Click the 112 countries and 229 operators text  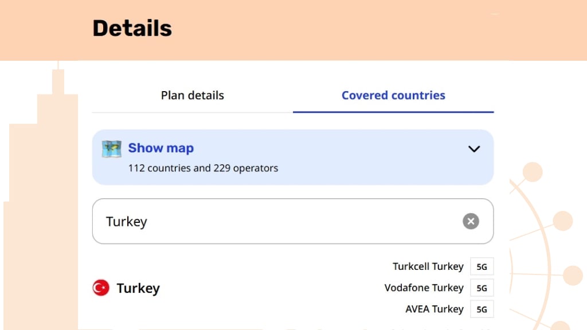202,168
